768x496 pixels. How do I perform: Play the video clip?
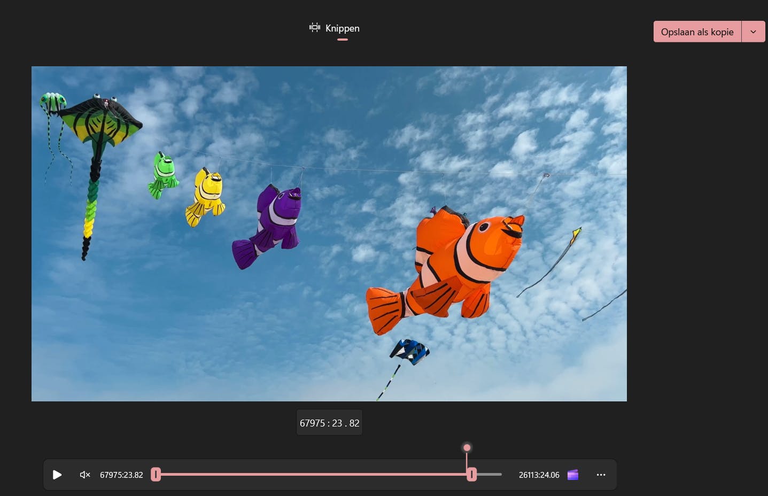click(x=57, y=475)
